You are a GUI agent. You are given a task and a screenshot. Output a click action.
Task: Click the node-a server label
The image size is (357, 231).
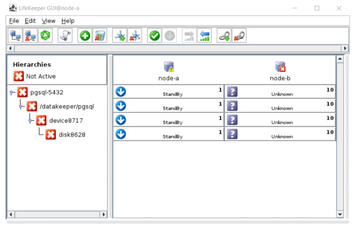coord(169,78)
